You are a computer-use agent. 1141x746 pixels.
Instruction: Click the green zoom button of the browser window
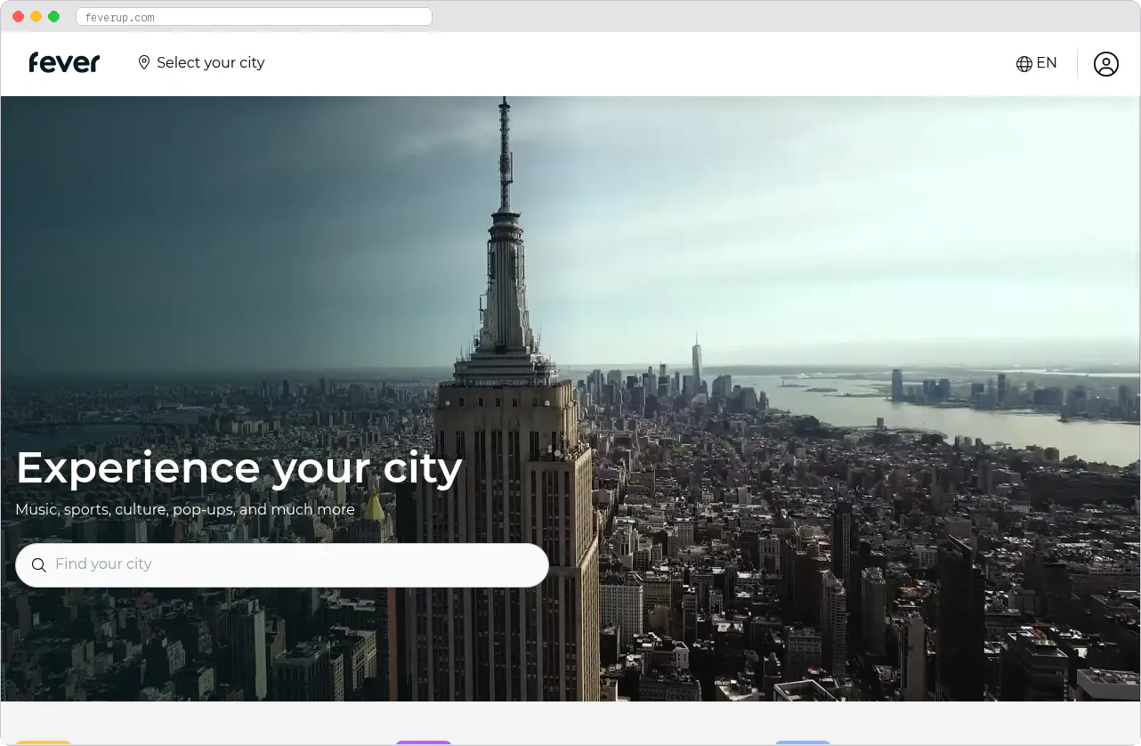pyautogui.click(x=53, y=16)
